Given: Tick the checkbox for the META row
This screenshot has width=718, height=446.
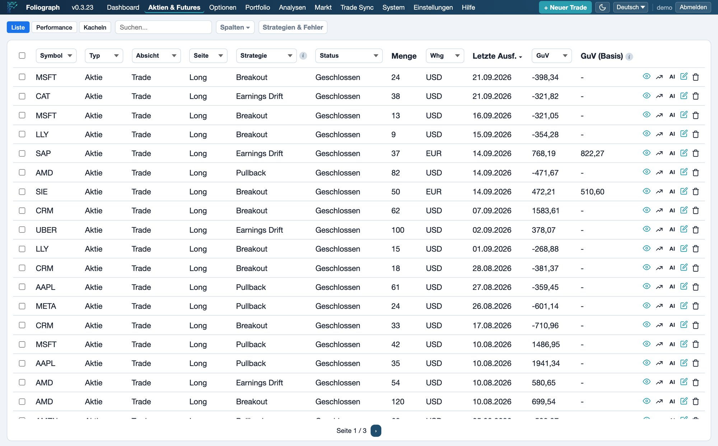Looking at the screenshot, I should (22, 306).
